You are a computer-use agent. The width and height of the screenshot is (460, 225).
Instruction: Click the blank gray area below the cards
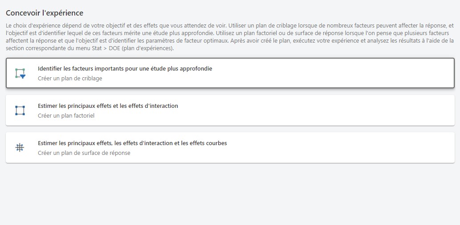[230, 195]
